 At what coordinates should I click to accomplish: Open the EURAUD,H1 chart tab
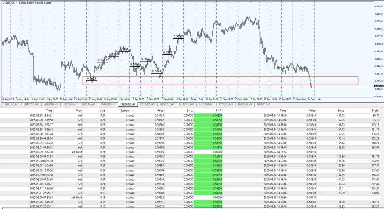coord(245,104)
